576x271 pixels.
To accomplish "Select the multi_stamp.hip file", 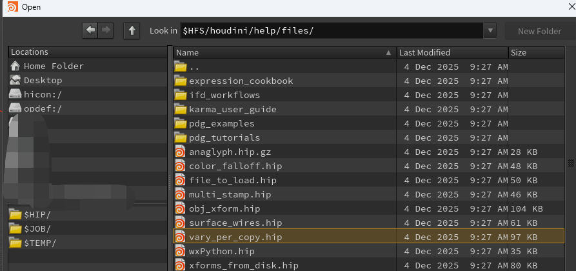I will 368,194.
